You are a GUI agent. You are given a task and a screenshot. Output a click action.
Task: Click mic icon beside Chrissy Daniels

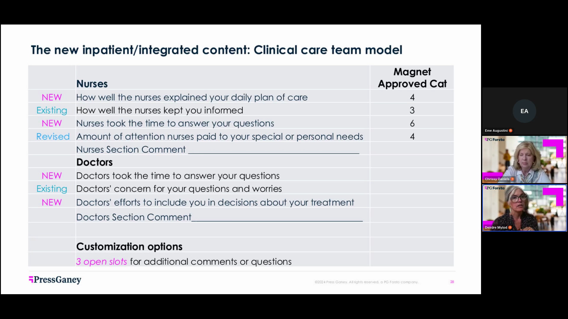(x=512, y=179)
